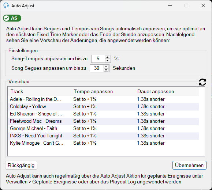
Task: Focus the tempo percent input field
Action: [x=98, y=59]
